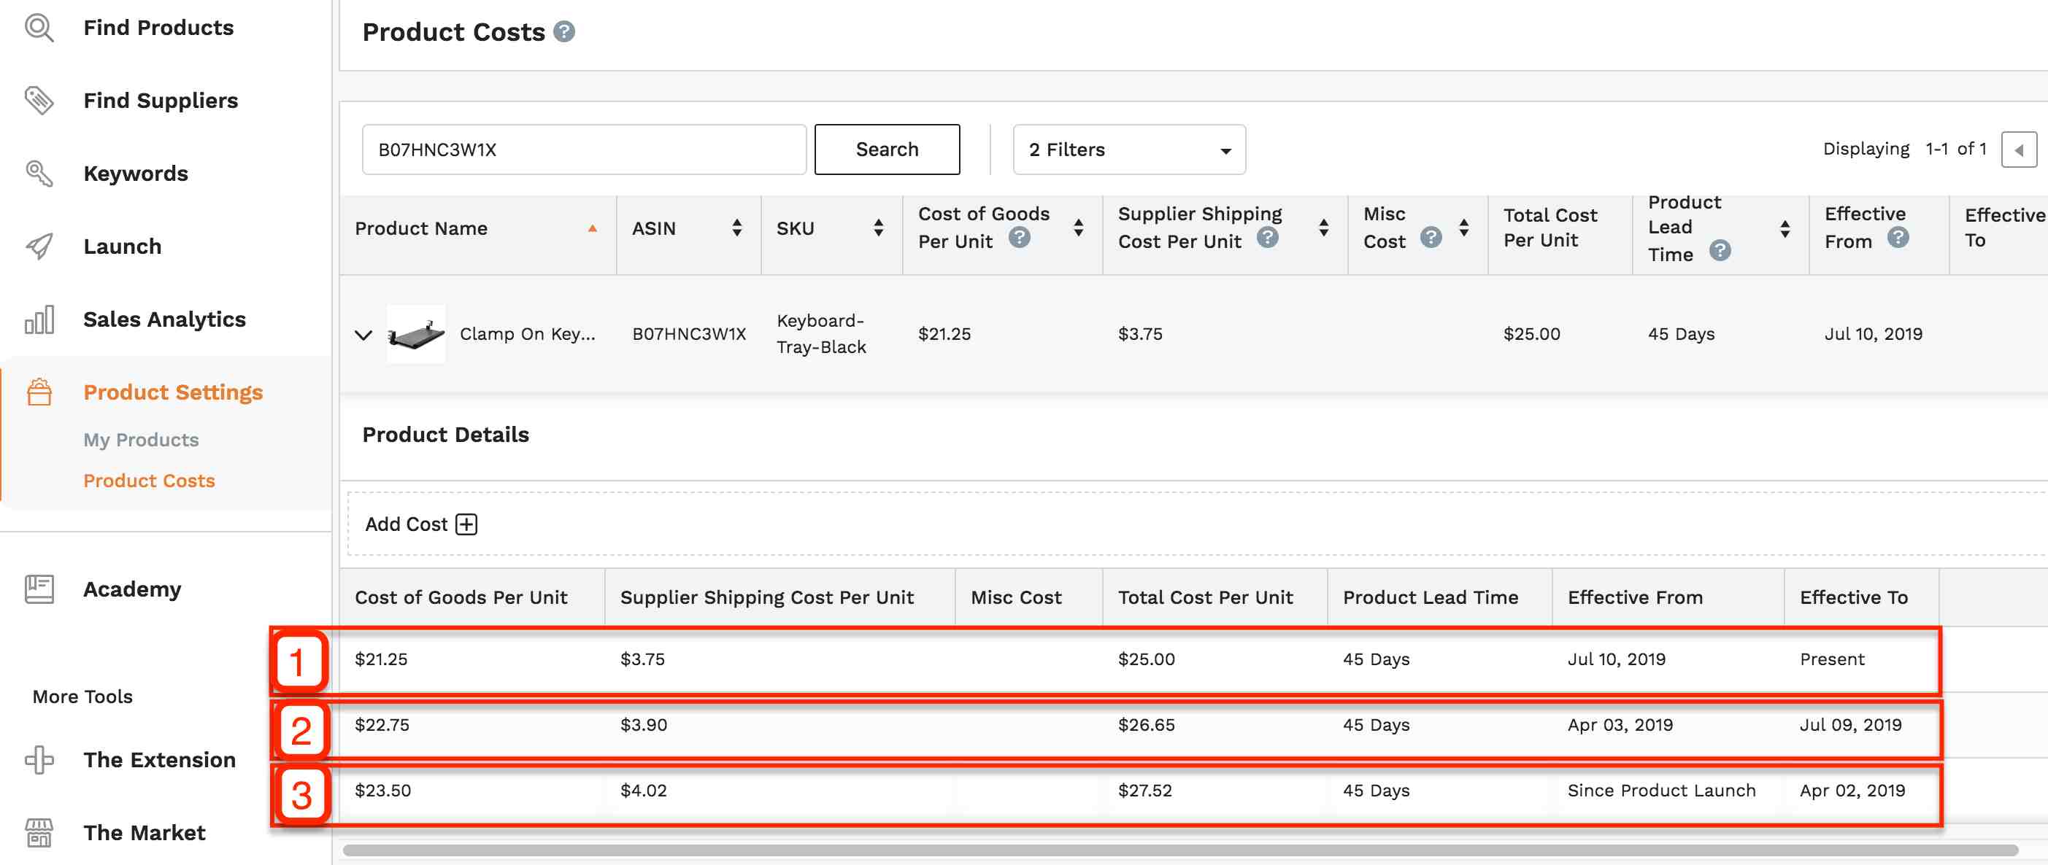Click '$27.52' total cost in details
Image resolution: width=2048 pixels, height=865 pixels.
(x=1145, y=791)
